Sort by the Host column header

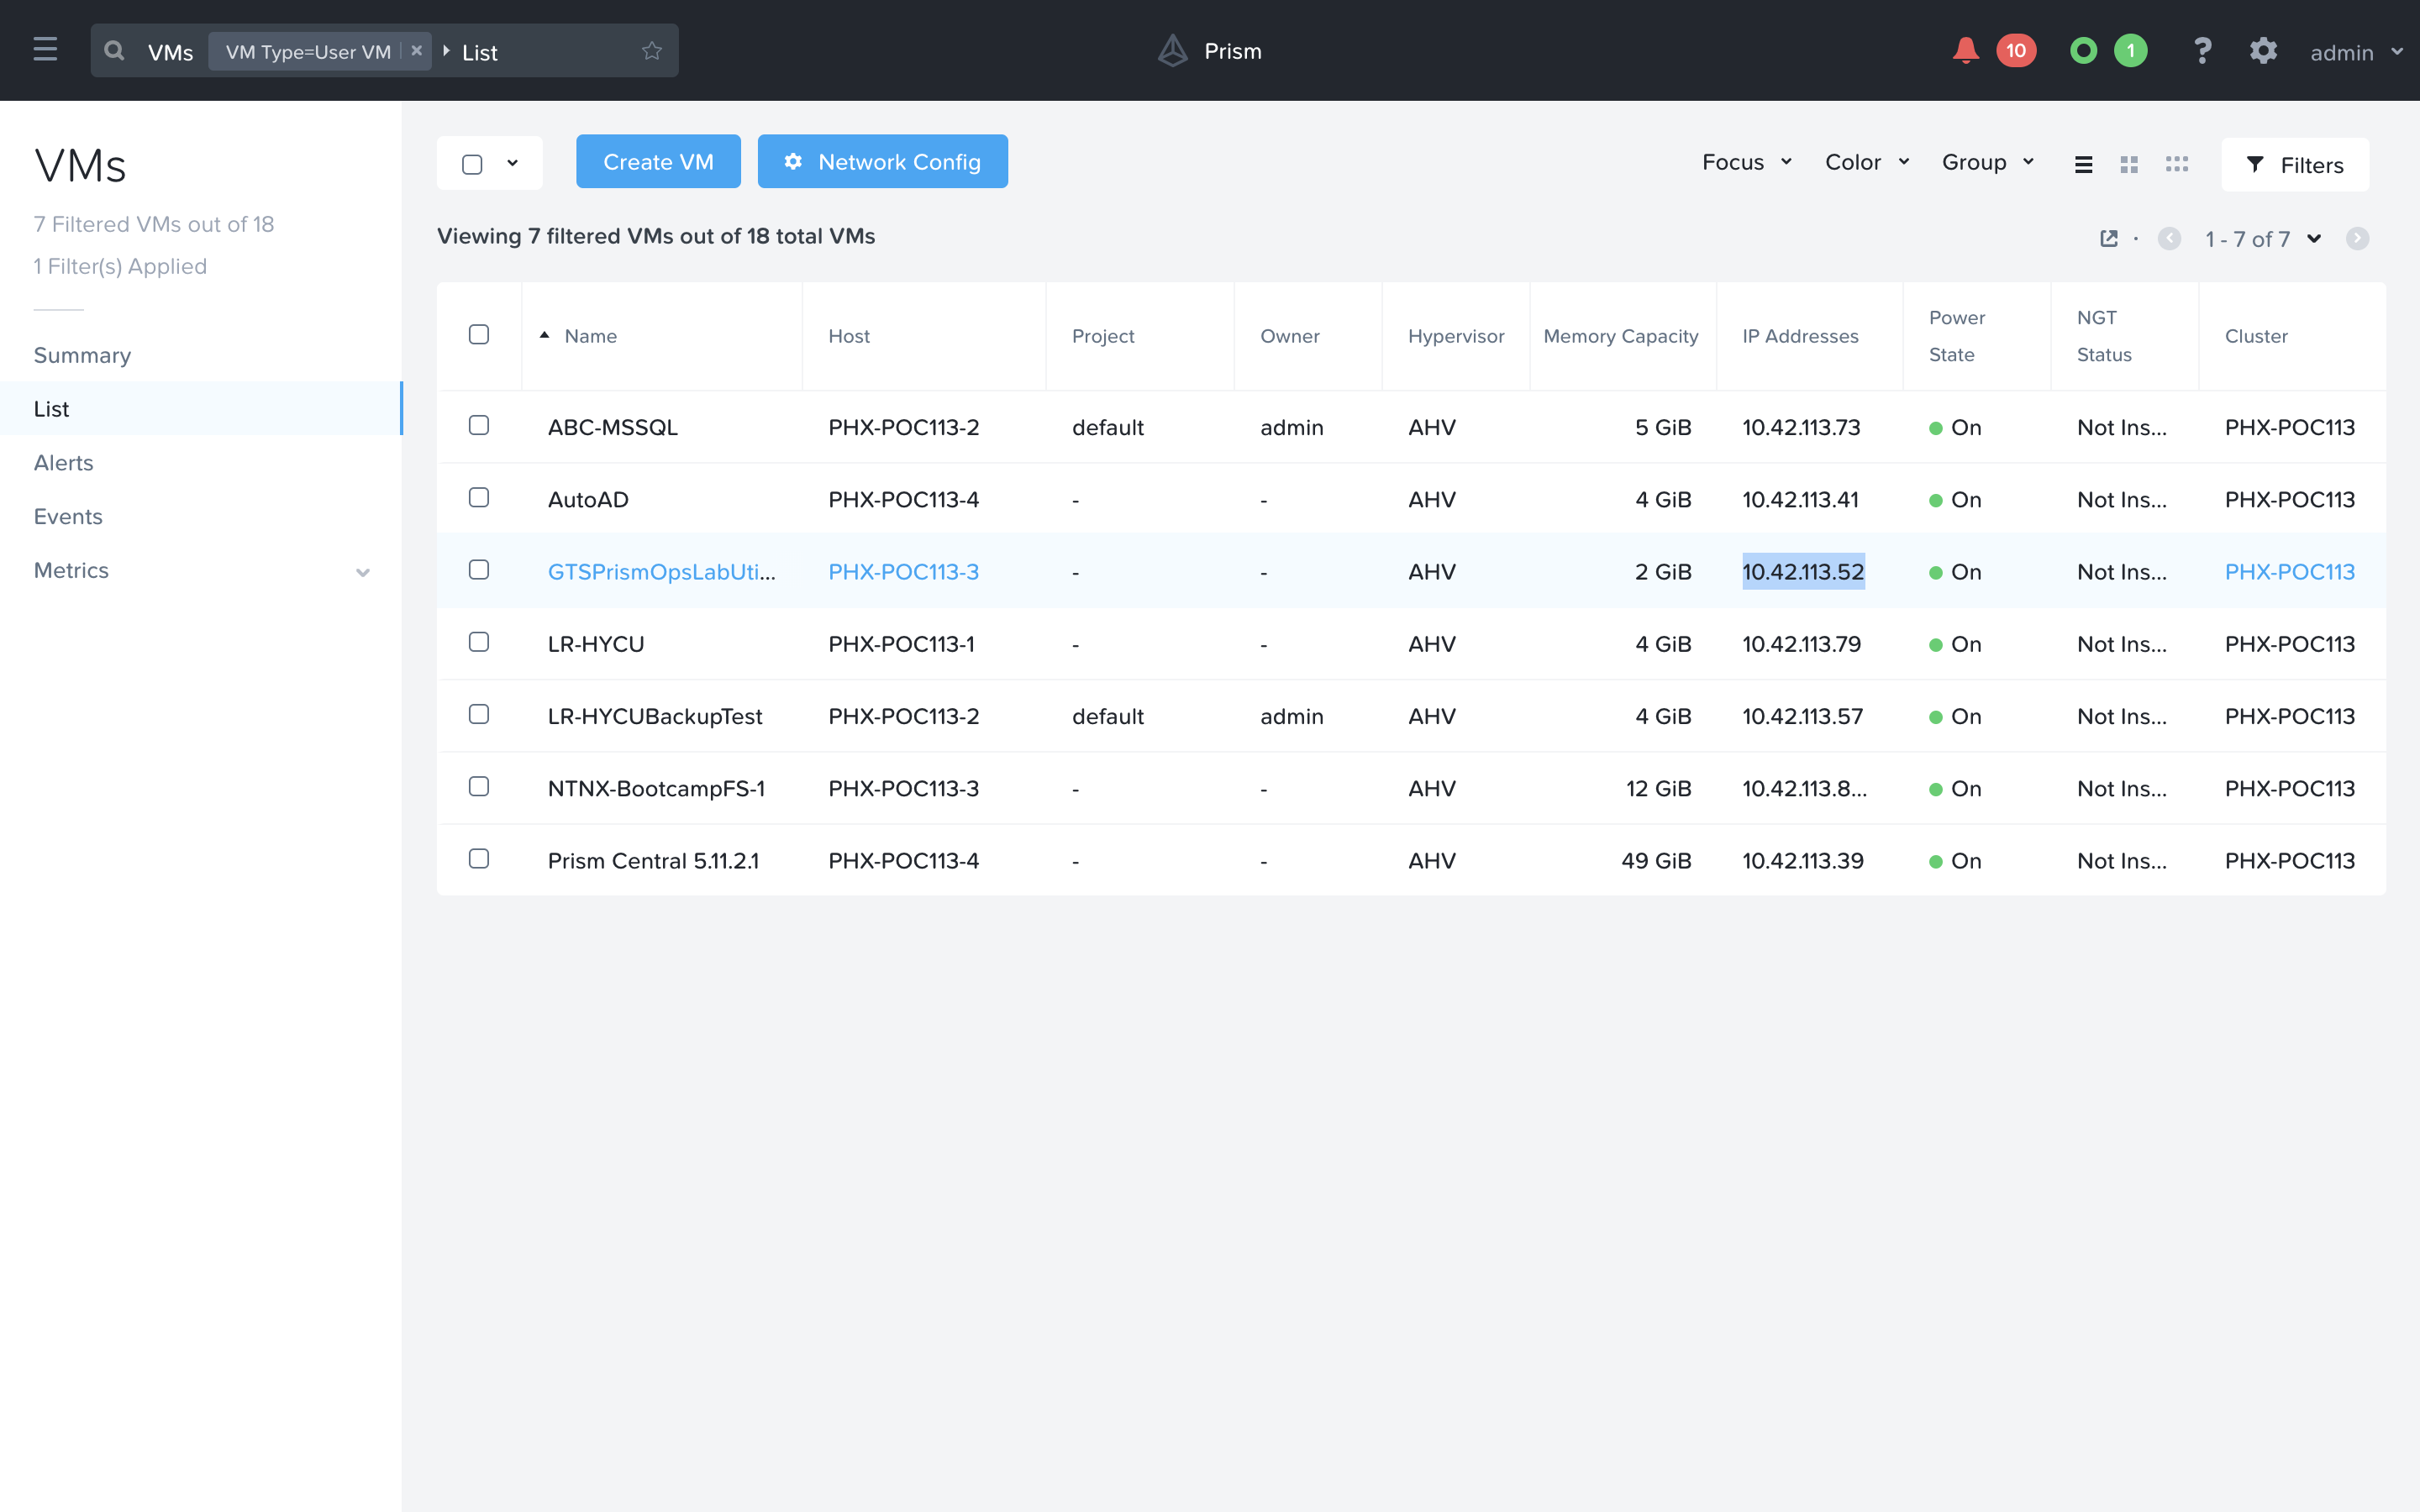tap(849, 336)
